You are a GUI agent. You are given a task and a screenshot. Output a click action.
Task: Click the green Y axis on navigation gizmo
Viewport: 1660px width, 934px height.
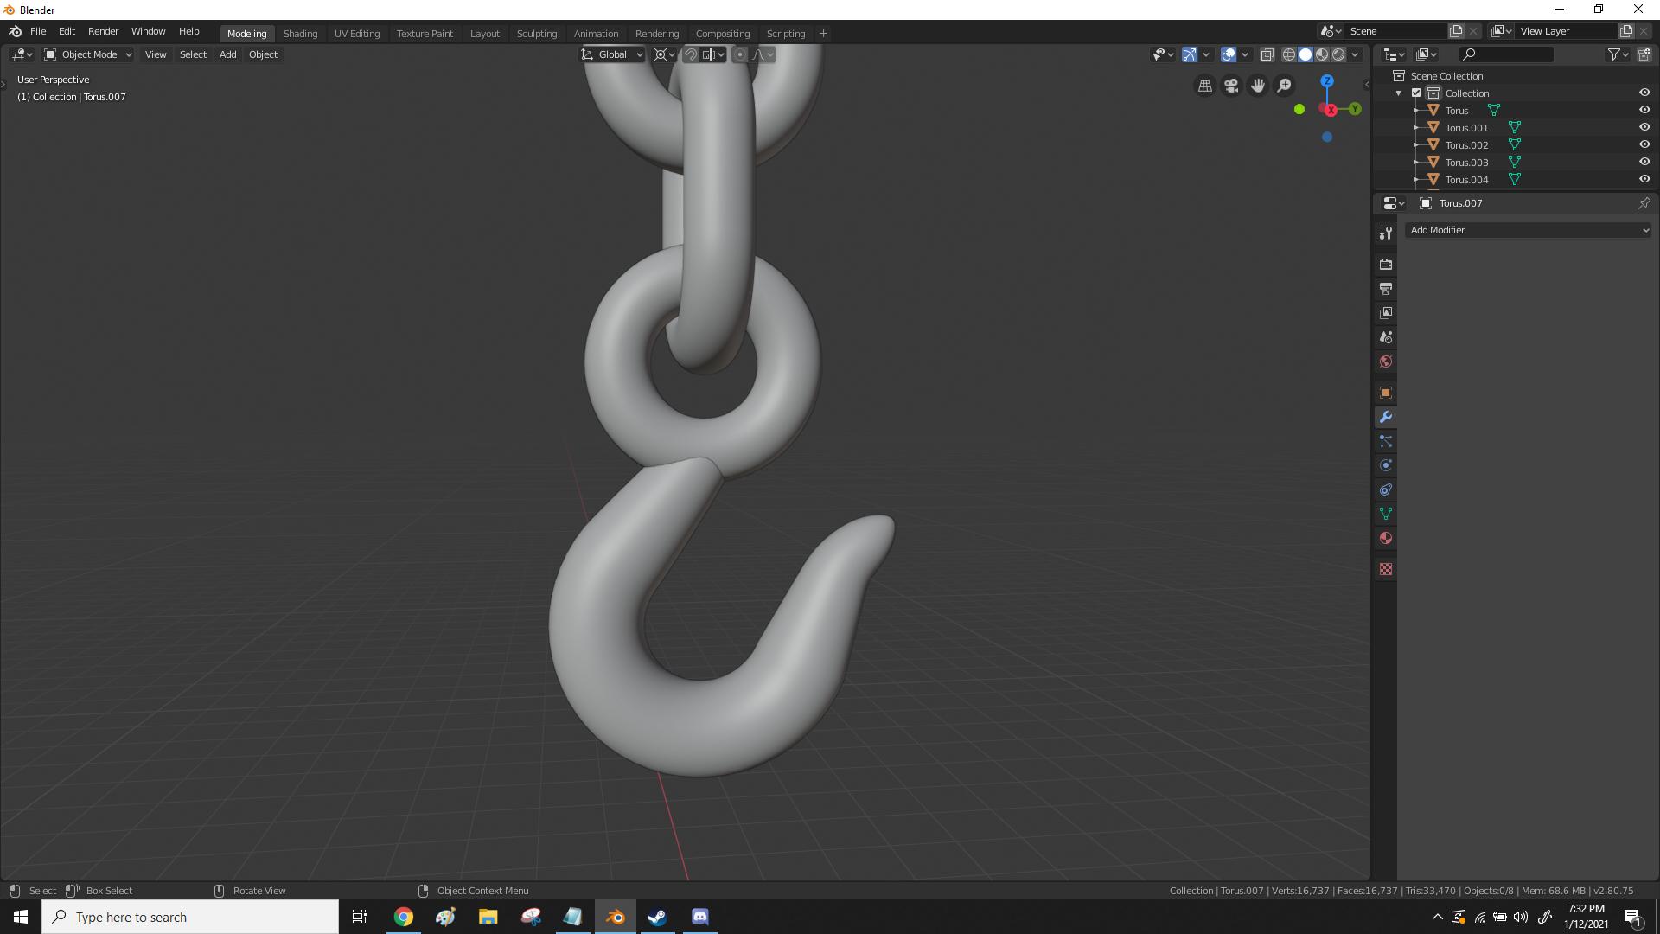coord(1355,109)
